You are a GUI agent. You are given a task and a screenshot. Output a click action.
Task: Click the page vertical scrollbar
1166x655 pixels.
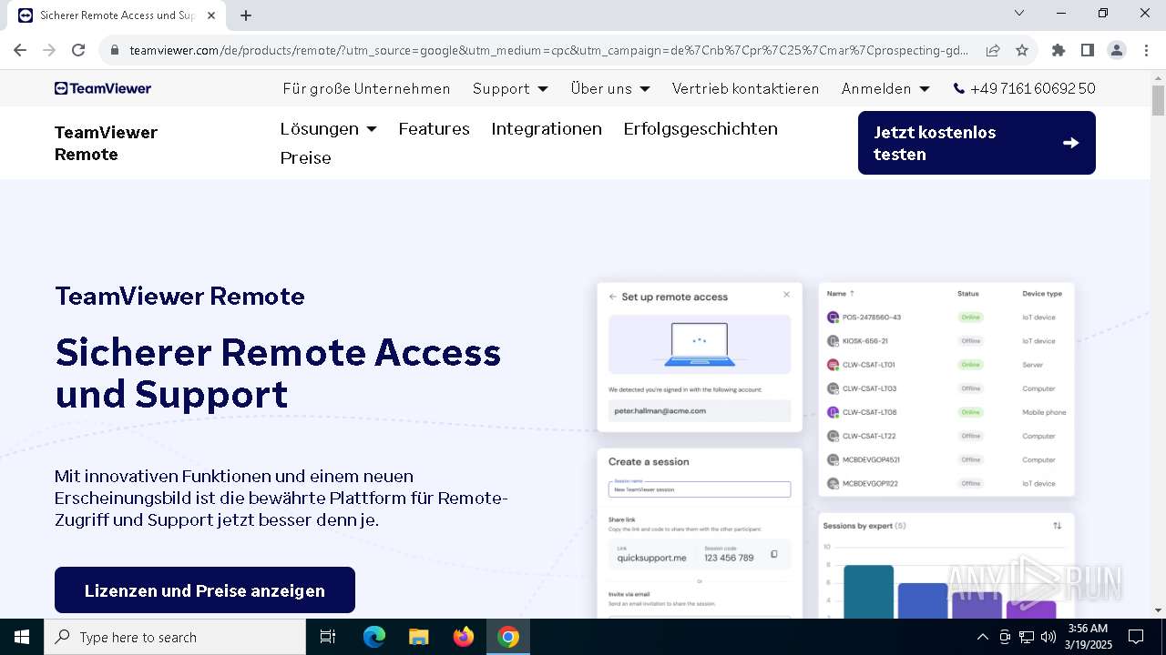1158,100
